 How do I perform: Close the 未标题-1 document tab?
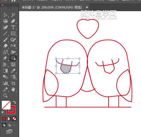click(87, 7)
